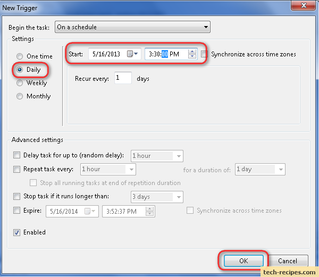Open the Repeat task every 1 hour dropdown
Screen dimensions: 319x277
pos(108,169)
